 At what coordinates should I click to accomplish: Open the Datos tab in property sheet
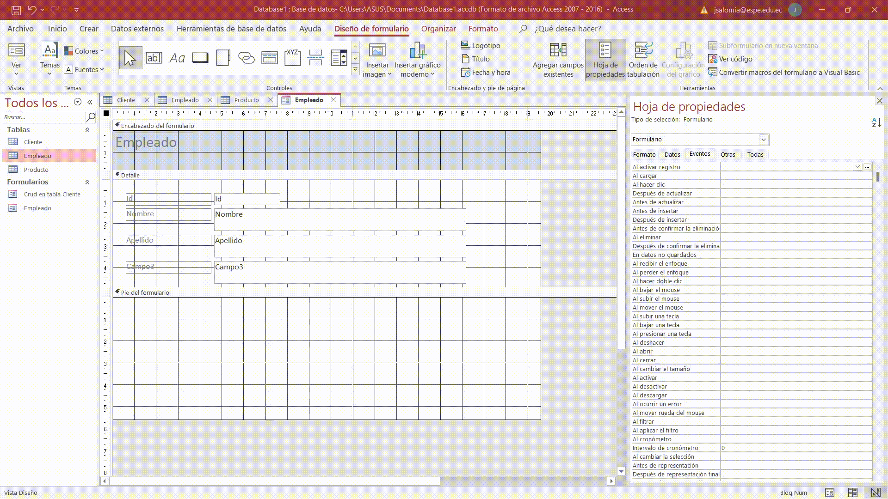[x=672, y=154]
